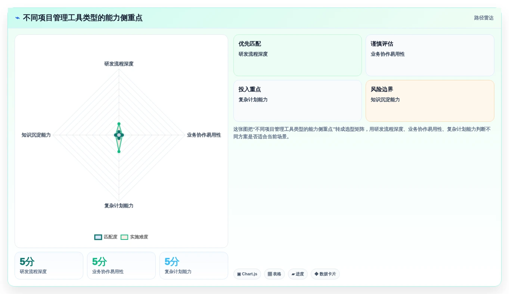Click the 知识沉淀能力 radar axis label
The width and height of the screenshot is (509, 294).
click(36, 135)
